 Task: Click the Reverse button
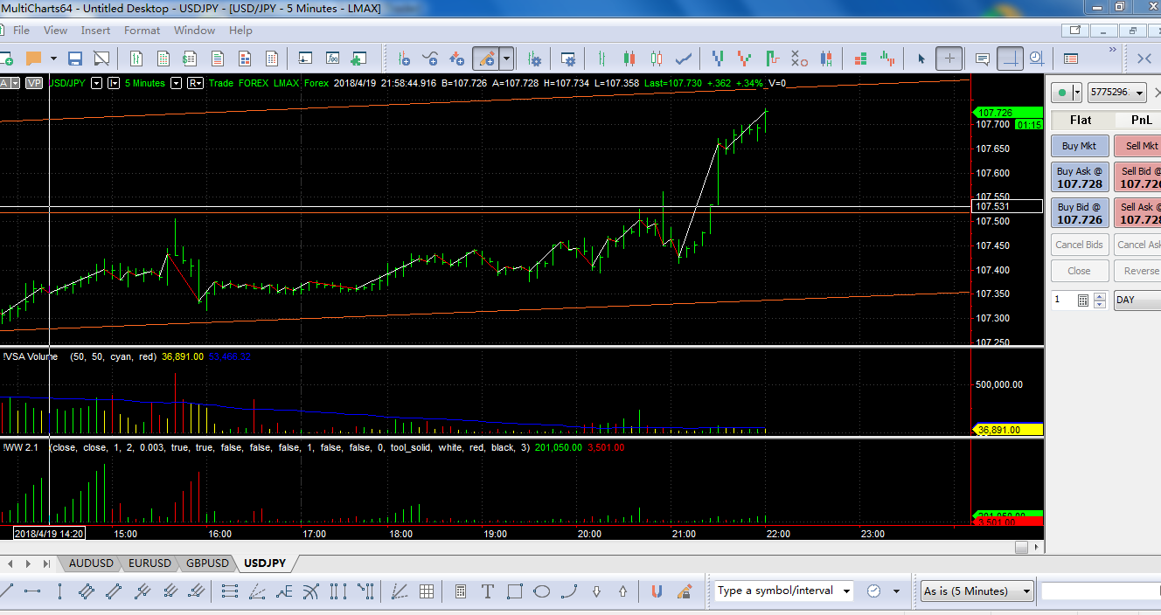1138,271
